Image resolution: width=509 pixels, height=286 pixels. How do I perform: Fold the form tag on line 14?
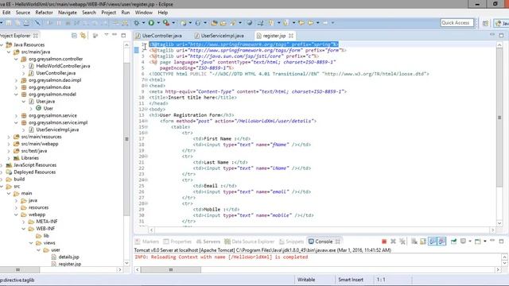tap(146, 121)
